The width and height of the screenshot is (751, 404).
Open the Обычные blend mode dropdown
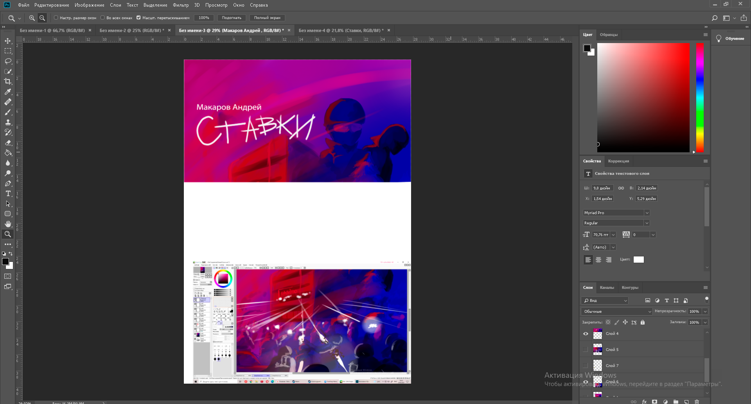coord(616,312)
